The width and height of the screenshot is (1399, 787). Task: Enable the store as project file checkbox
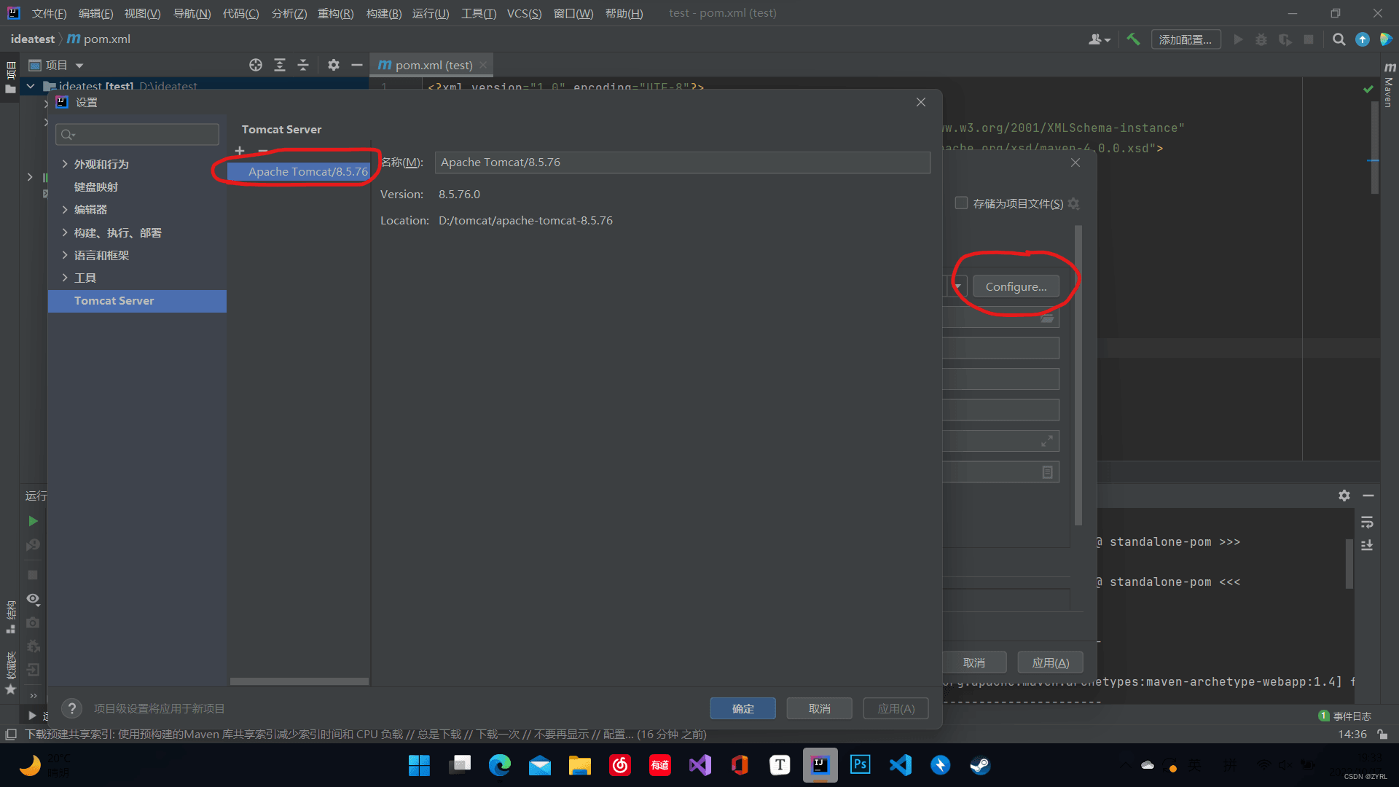point(961,203)
